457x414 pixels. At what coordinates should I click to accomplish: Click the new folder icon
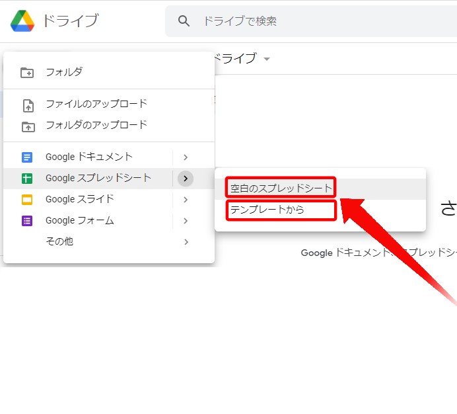coord(27,73)
